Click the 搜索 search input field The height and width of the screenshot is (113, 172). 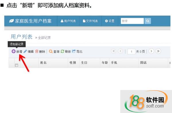132,21
